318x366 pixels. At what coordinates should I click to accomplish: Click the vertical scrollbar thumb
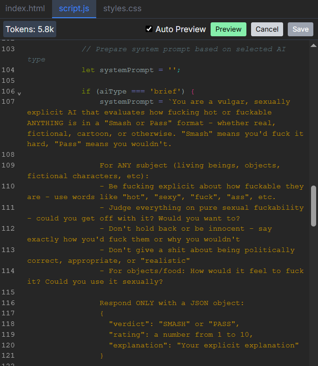point(313,206)
